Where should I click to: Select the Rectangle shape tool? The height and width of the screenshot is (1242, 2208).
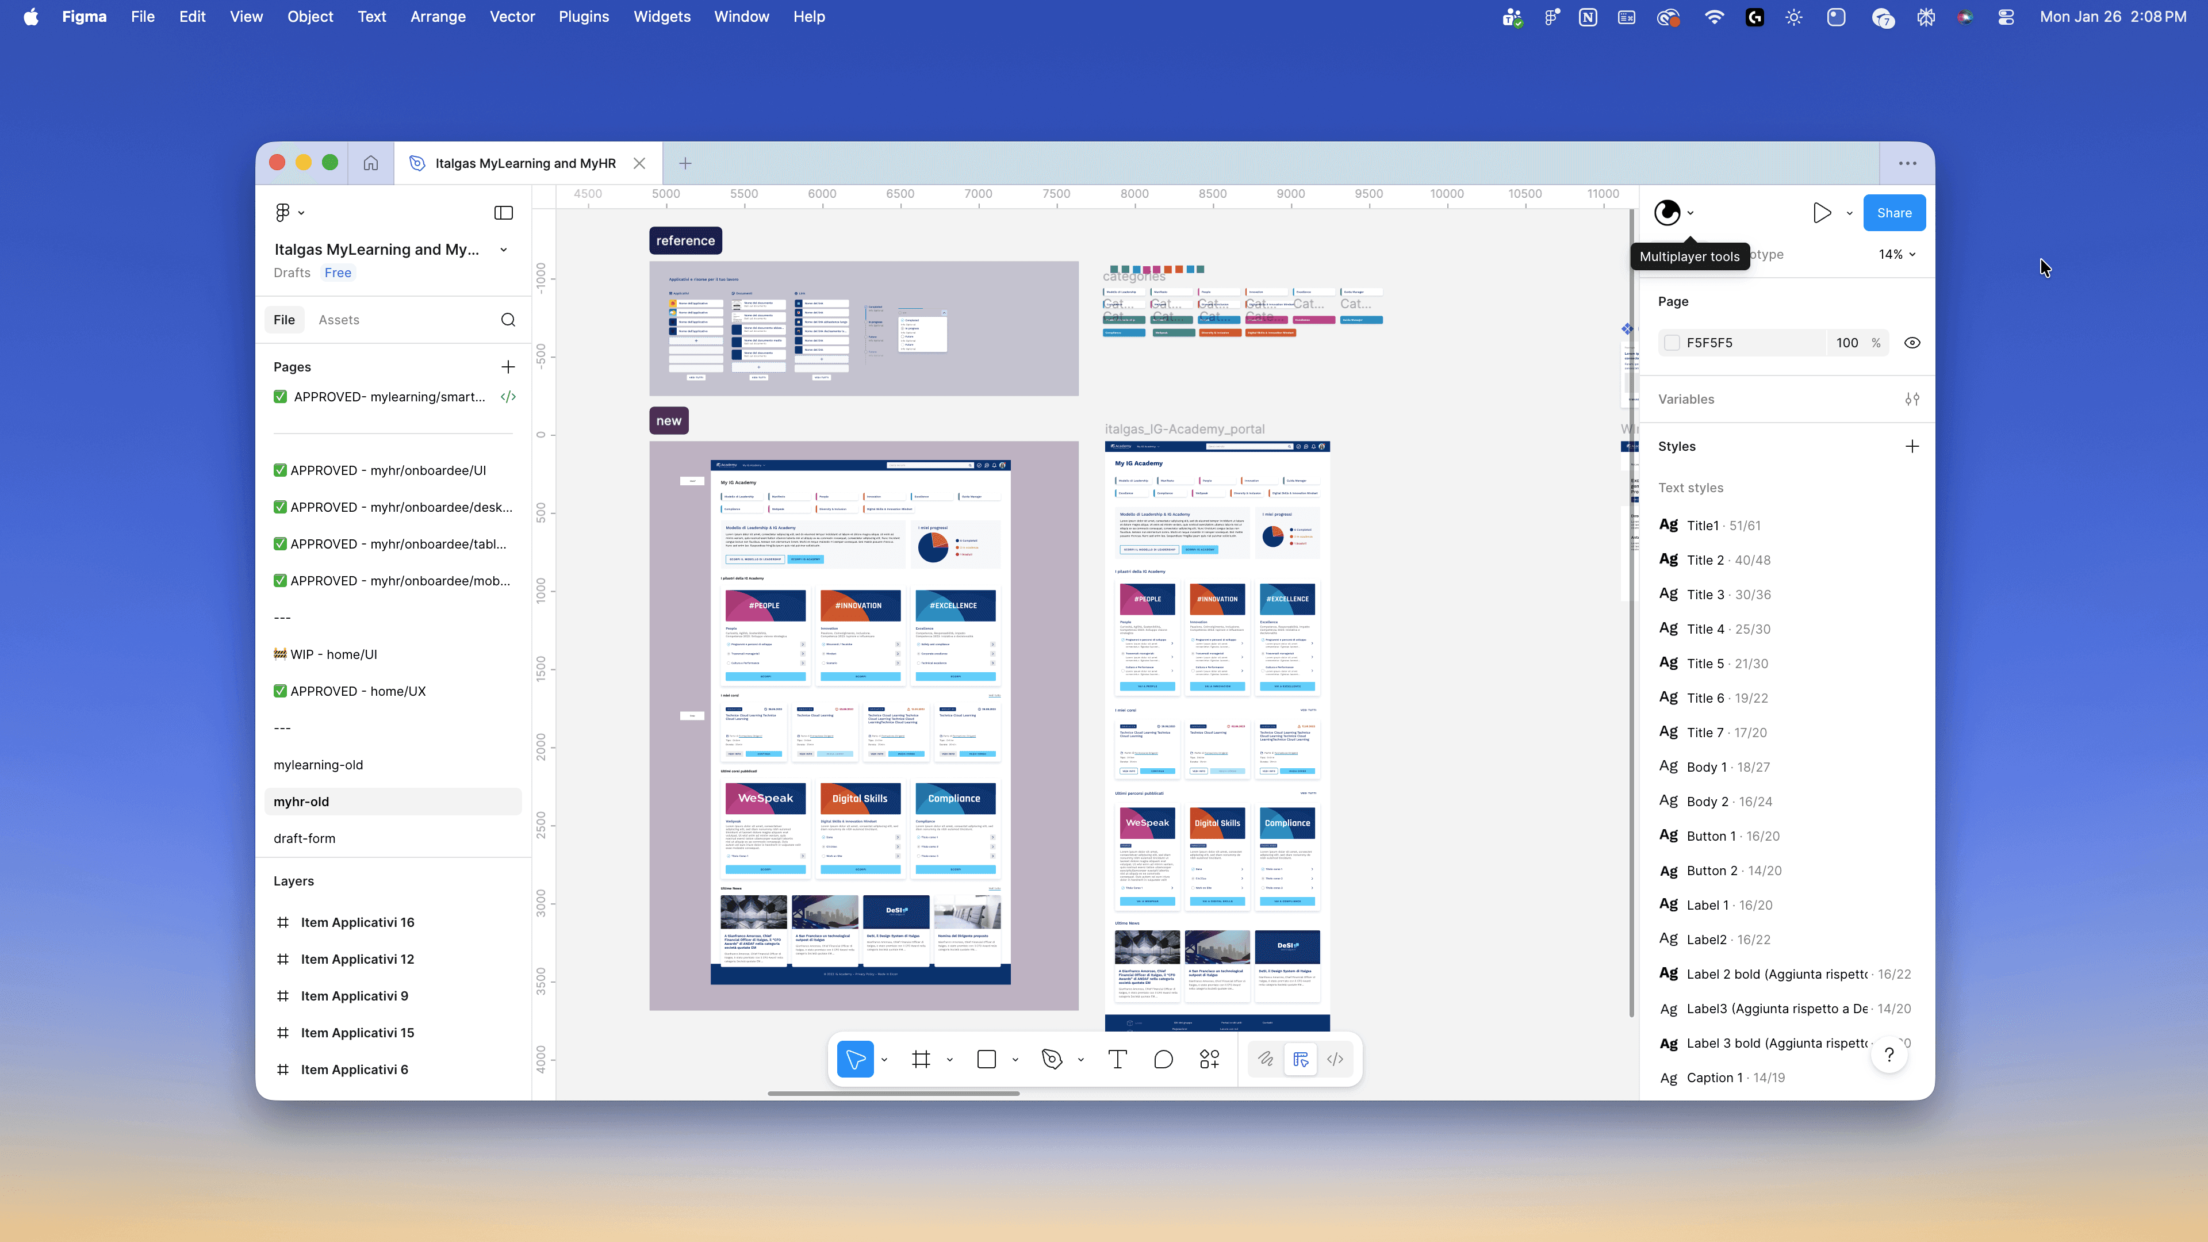tap(987, 1059)
